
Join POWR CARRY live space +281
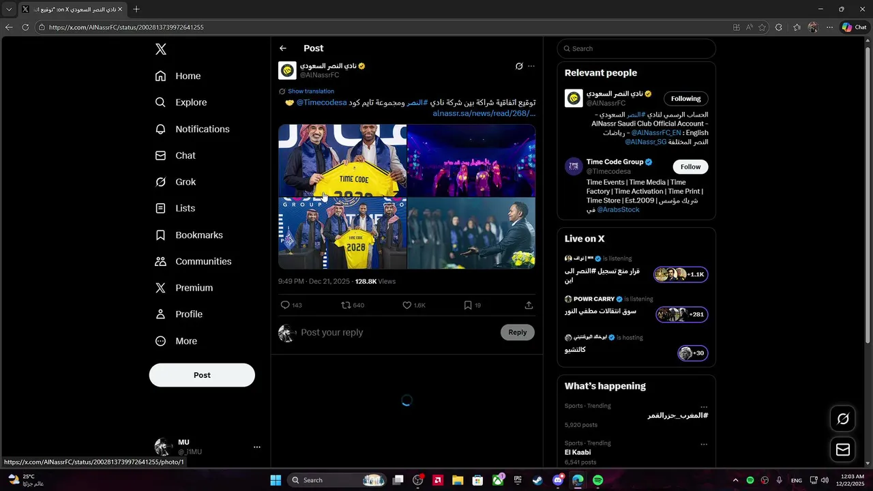[682, 314]
